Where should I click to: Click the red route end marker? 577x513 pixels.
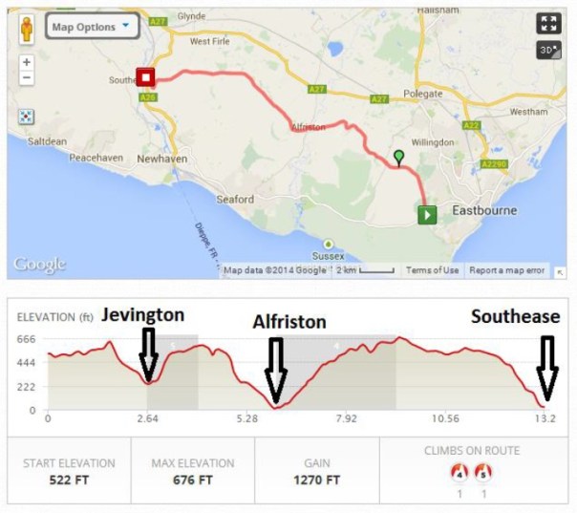[x=145, y=77]
